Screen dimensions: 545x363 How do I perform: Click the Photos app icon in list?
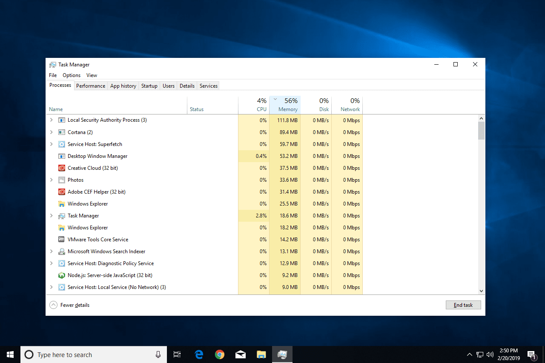tap(61, 180)
